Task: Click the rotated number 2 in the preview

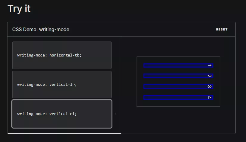Action: 209,76
